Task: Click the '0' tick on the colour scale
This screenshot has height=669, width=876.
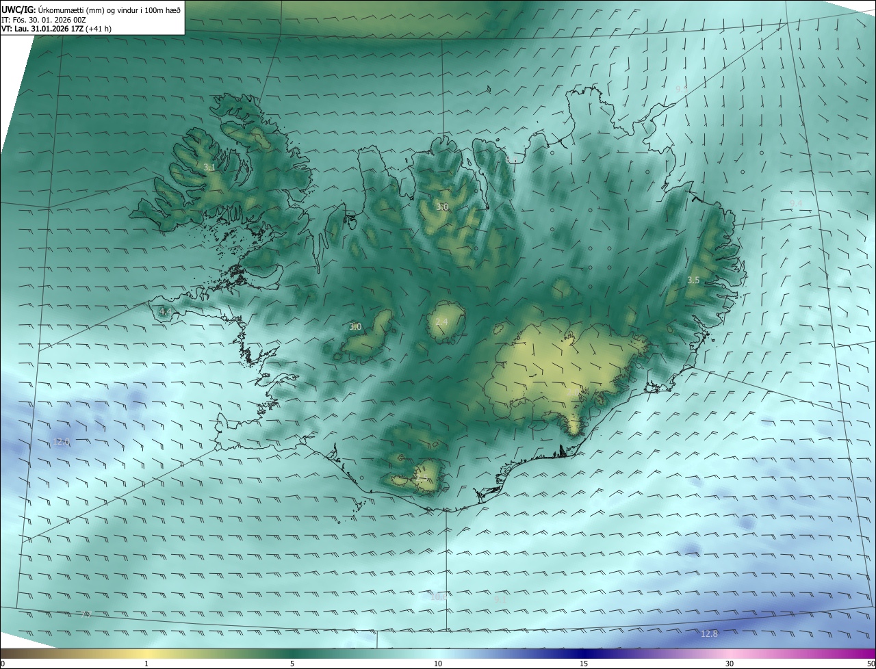Action: point(3,664)
